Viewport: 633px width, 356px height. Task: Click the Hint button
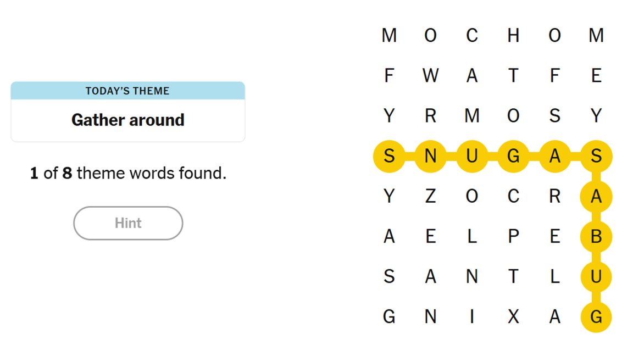128,223
